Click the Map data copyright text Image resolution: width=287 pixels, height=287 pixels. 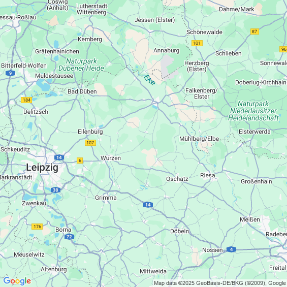coord(220,283)
